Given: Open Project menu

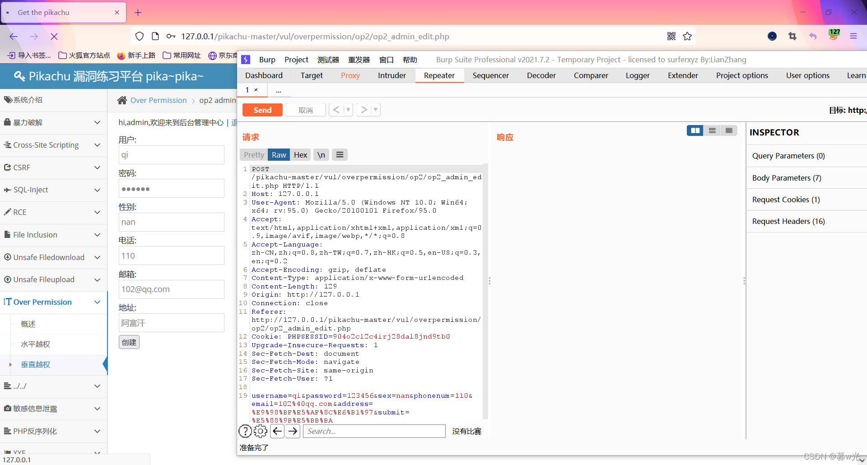Looking at the screenshot, I should tap(296, 60).
